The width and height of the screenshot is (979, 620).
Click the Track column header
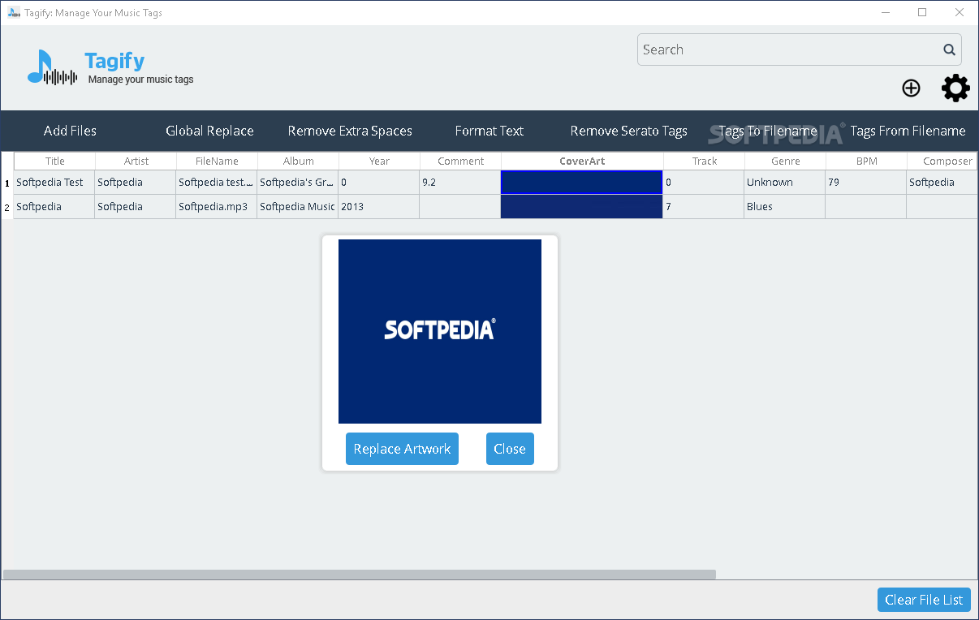click(705, 161)
